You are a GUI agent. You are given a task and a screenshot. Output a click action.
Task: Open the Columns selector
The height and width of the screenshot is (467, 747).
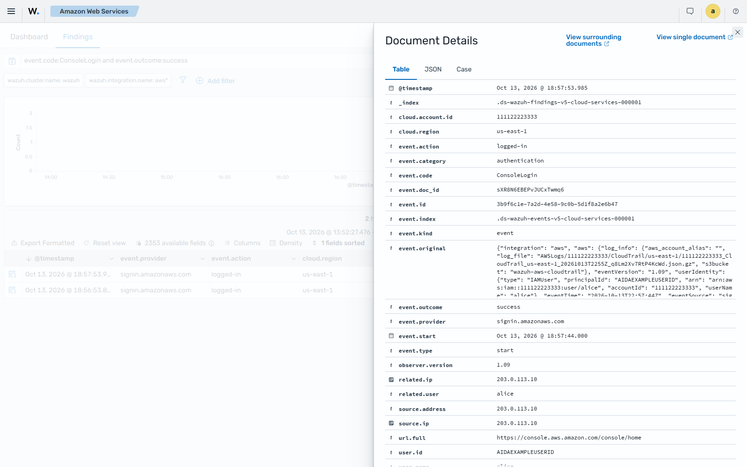(x=242, y=243)
